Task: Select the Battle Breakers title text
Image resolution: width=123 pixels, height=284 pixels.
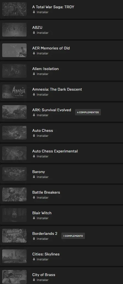Action: pyautogui.click(x=46, y=192)
